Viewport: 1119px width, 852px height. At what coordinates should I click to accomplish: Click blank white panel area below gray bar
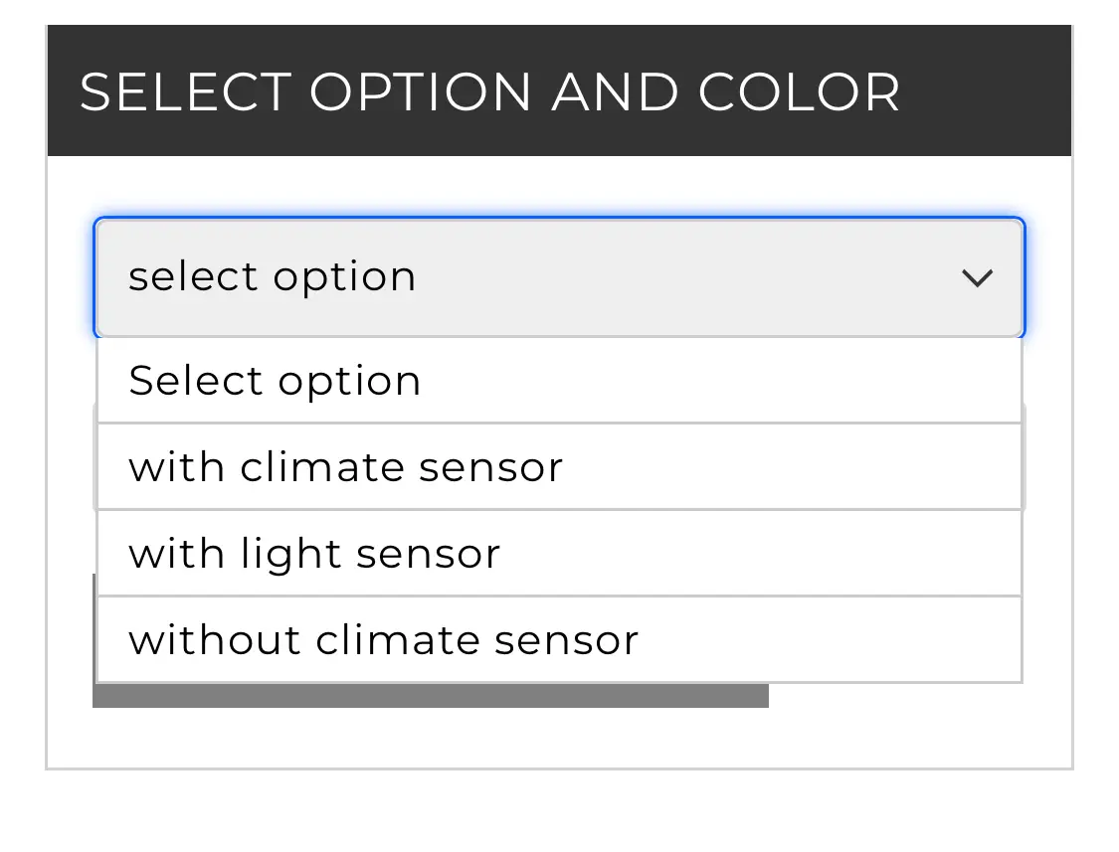point(559,738)
